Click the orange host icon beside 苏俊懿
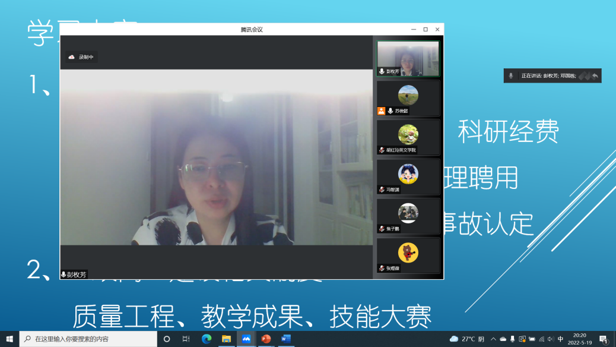Screen dimensions: 616x347 click(x=382, y=111)
